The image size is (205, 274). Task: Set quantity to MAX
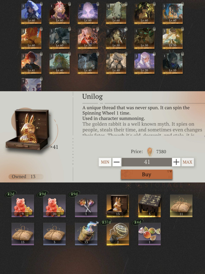coord(187,162)
